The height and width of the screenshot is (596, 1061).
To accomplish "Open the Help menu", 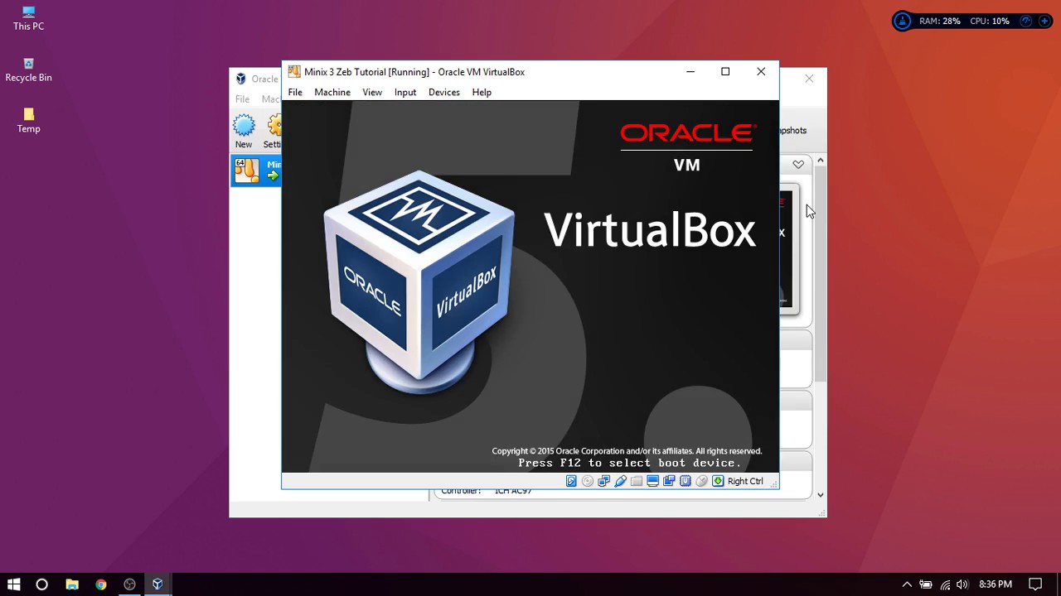I will click(482, 92).
